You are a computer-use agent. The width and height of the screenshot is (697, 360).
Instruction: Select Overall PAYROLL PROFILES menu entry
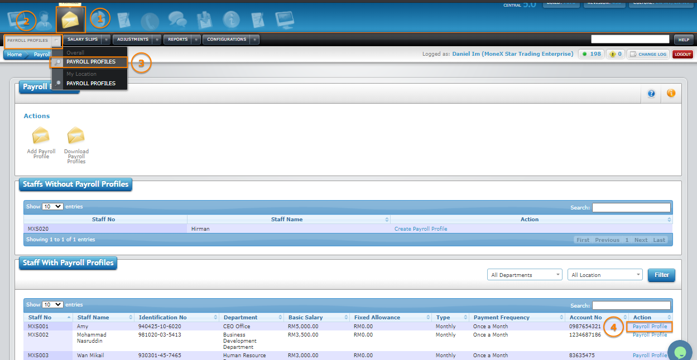click(x=91, y=62)
